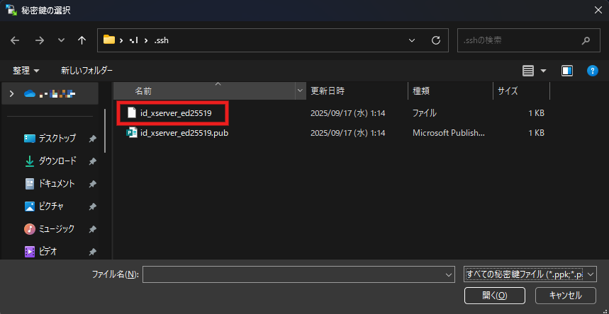Open the help question mark icon

point(593,71)
